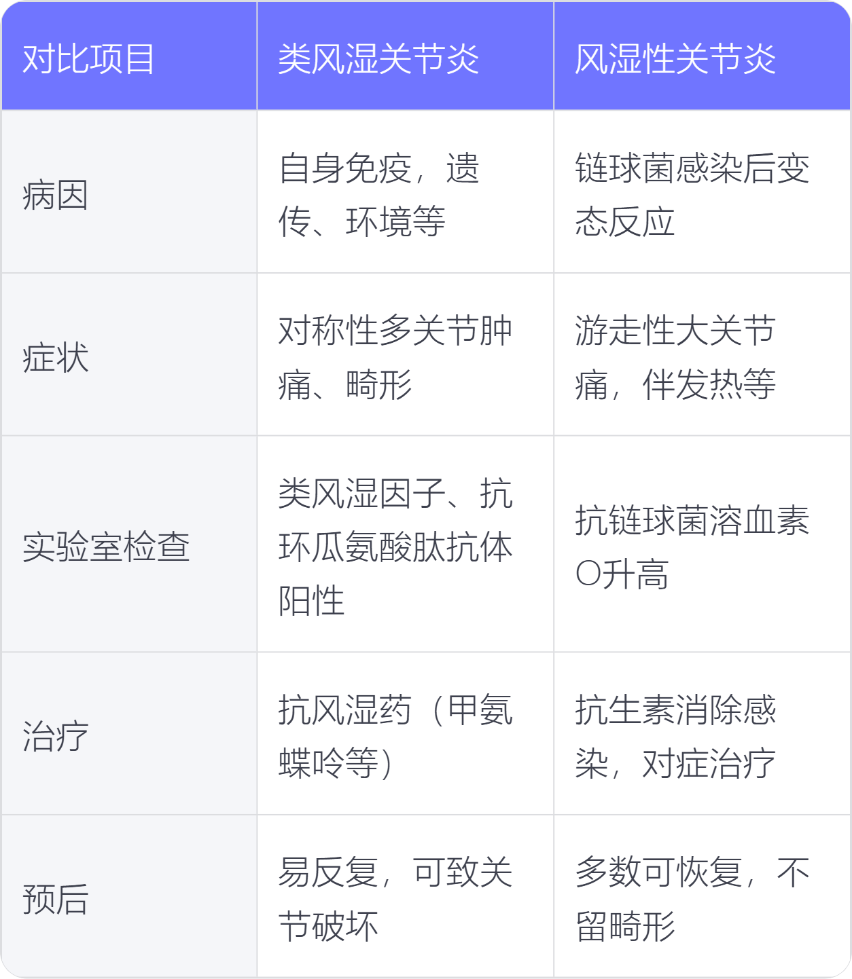Select the 抗链球菌溶血素O升高 cell

pos(692,547)
